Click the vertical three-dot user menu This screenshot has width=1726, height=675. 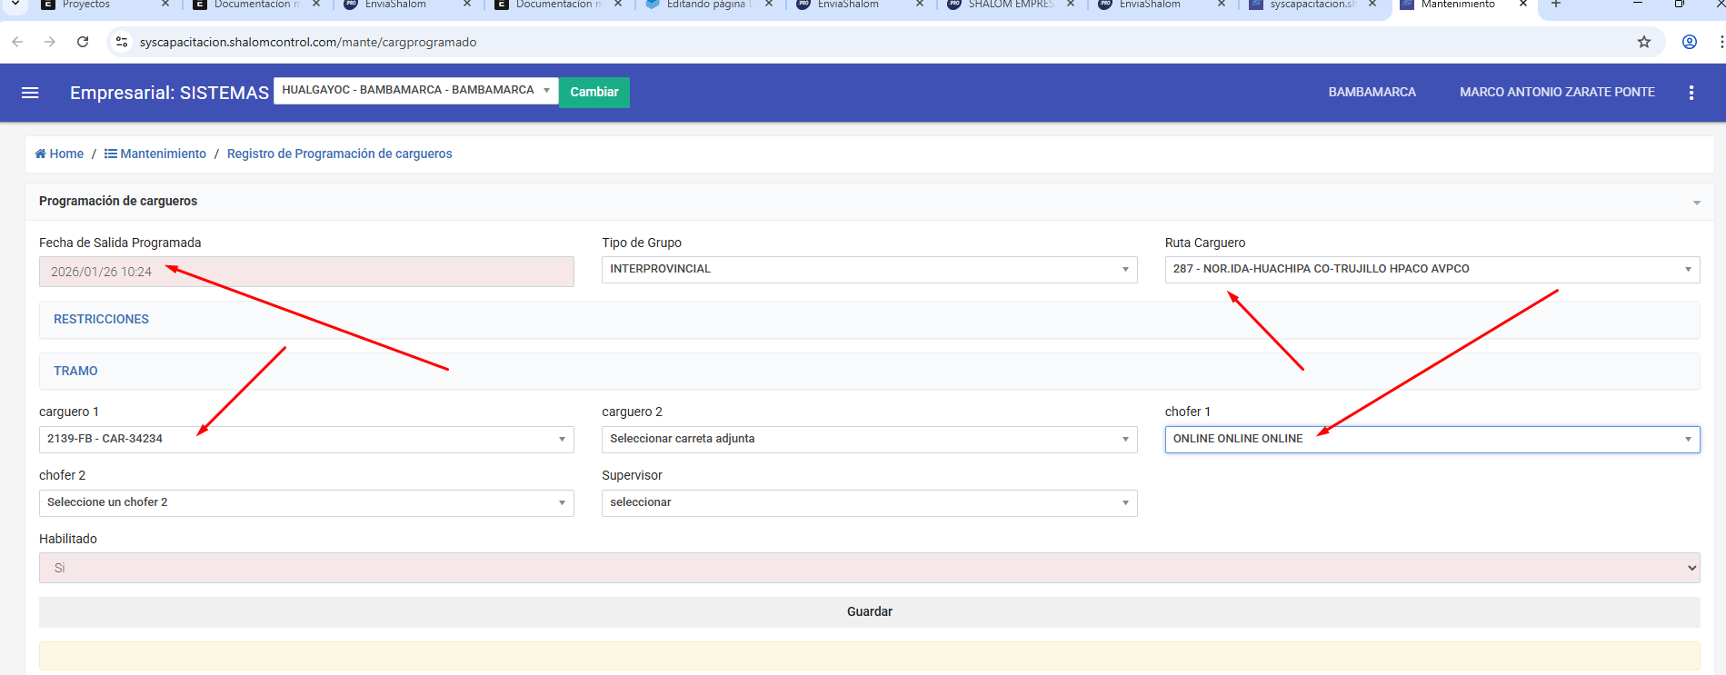pos(1691,93)
